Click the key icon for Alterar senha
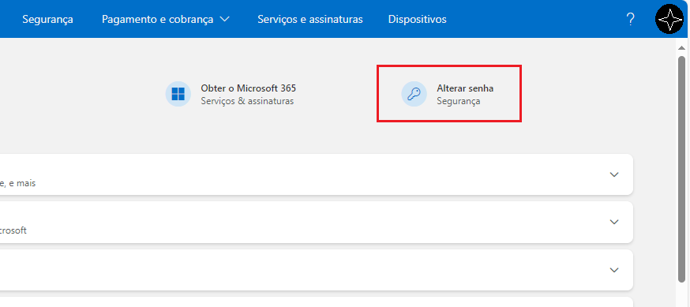 414,94
